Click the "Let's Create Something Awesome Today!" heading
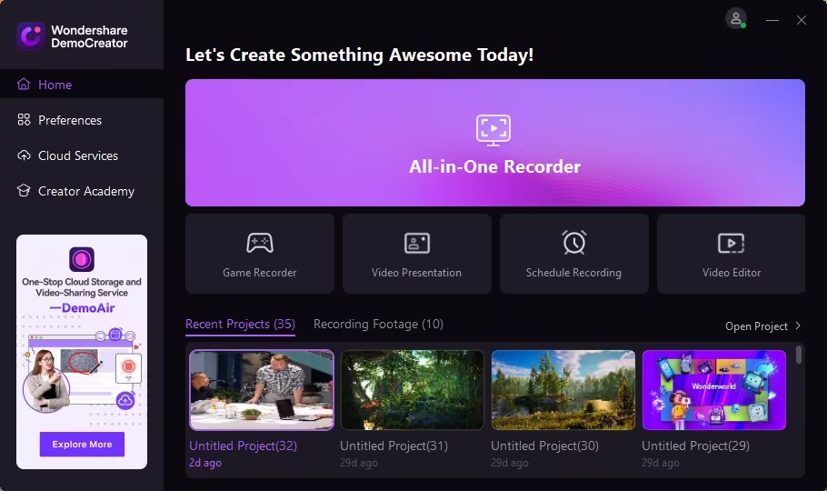This screenshot has width=827, height=491. pos(359,55)
